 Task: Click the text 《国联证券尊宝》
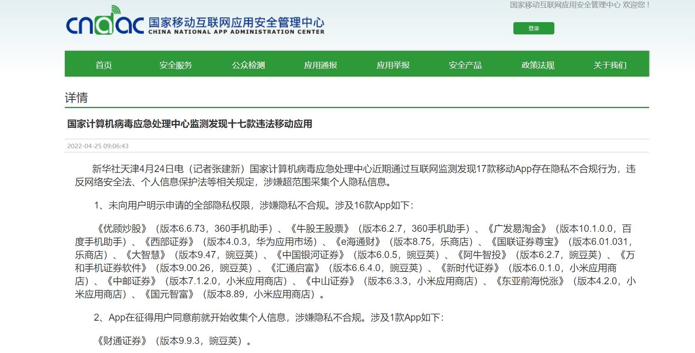[x=525, y=242]
